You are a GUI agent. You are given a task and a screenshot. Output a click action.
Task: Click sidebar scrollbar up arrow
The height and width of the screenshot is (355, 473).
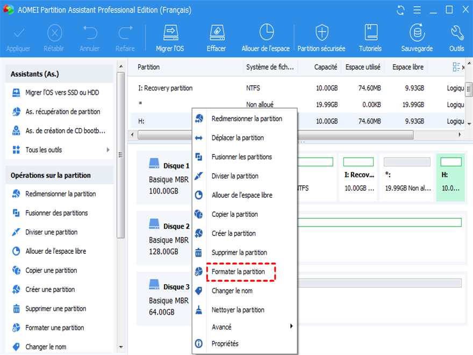pyautogui.click(x=121, y=66)
